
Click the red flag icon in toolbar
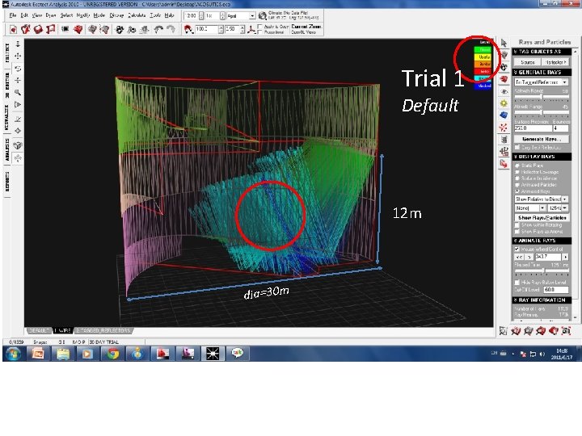pos(50,29)
